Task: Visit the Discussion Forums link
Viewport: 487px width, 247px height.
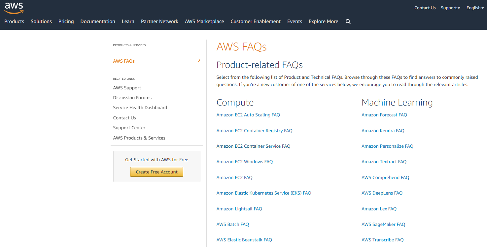Action: [132, 98]
